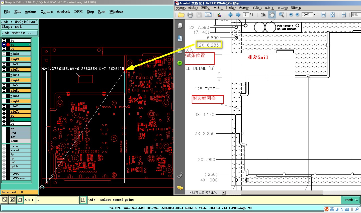The image size is (361, 213).
Task: Pick the marquee zoom magnifier tool
Action: 281,15
